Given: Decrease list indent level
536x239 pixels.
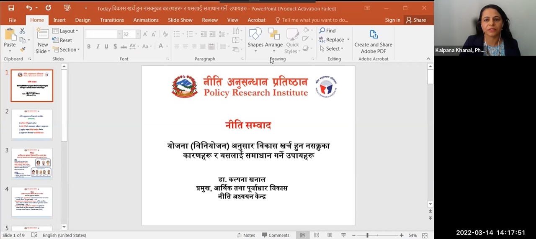Looking at the screenshot, I should (x=203, y=34).
